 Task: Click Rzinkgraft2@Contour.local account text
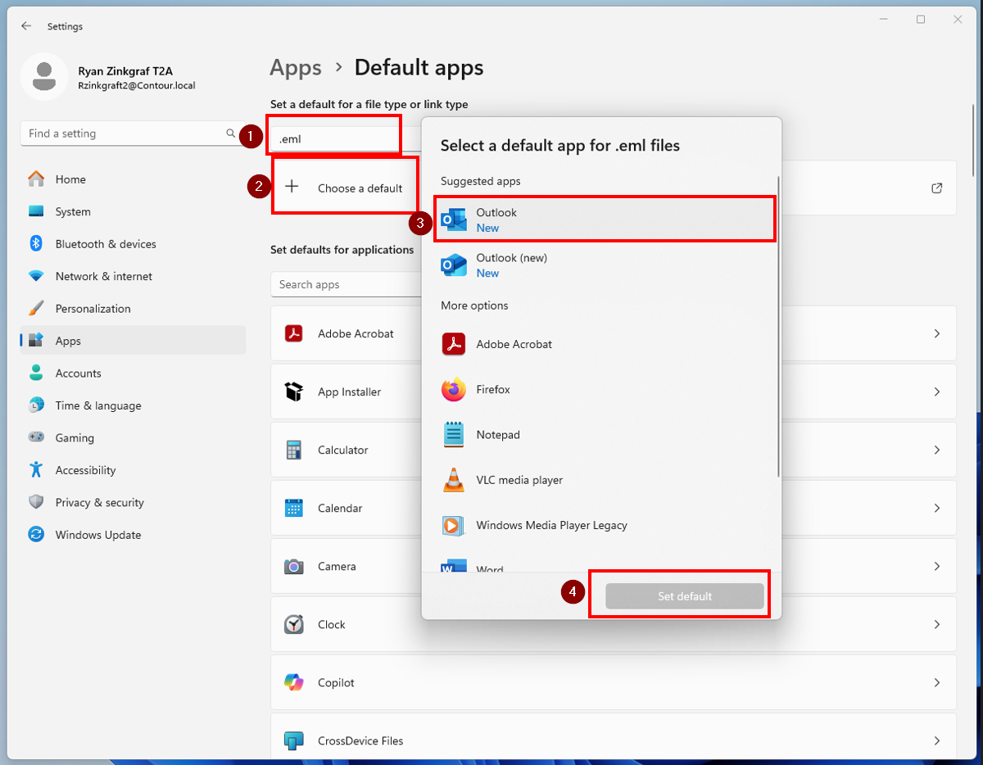coord(137,85)
